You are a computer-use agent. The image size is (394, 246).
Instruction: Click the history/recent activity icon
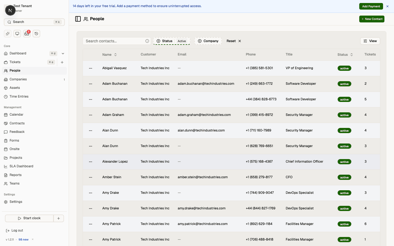click(36, 33)
